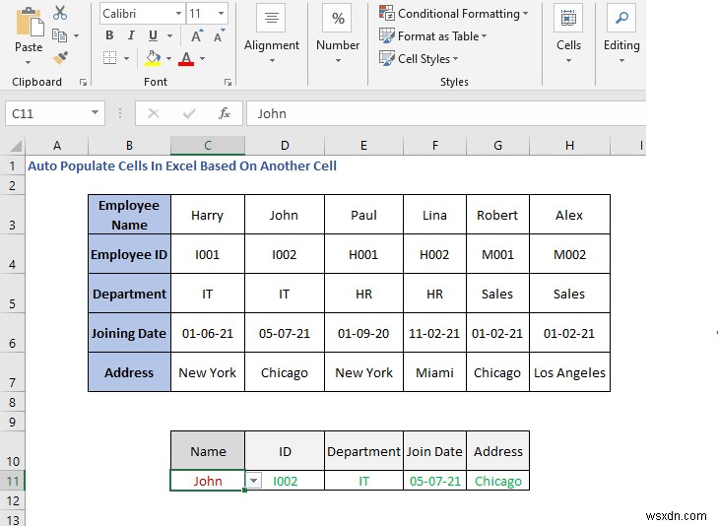Open the data validation dropdown beside John
This screenshot has height=526, width=718.
tap(253, 481)
